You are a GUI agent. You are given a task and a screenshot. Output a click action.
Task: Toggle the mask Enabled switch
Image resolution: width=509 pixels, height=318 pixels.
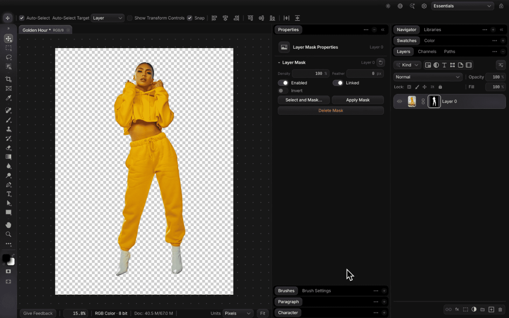click(283, 83)
